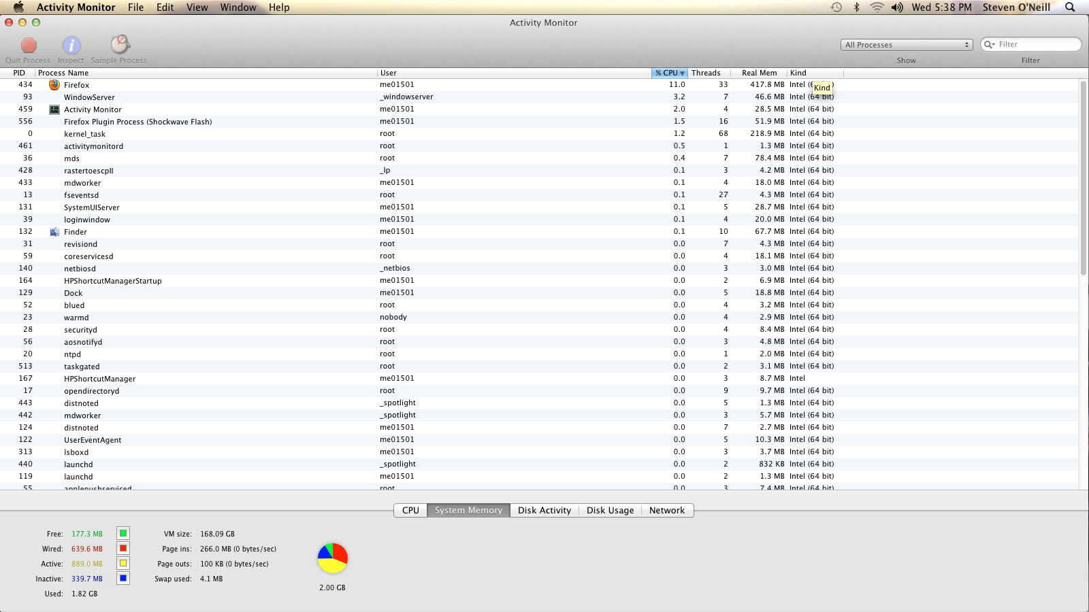Sort by the Real Mem column header

tap(759, 73)
